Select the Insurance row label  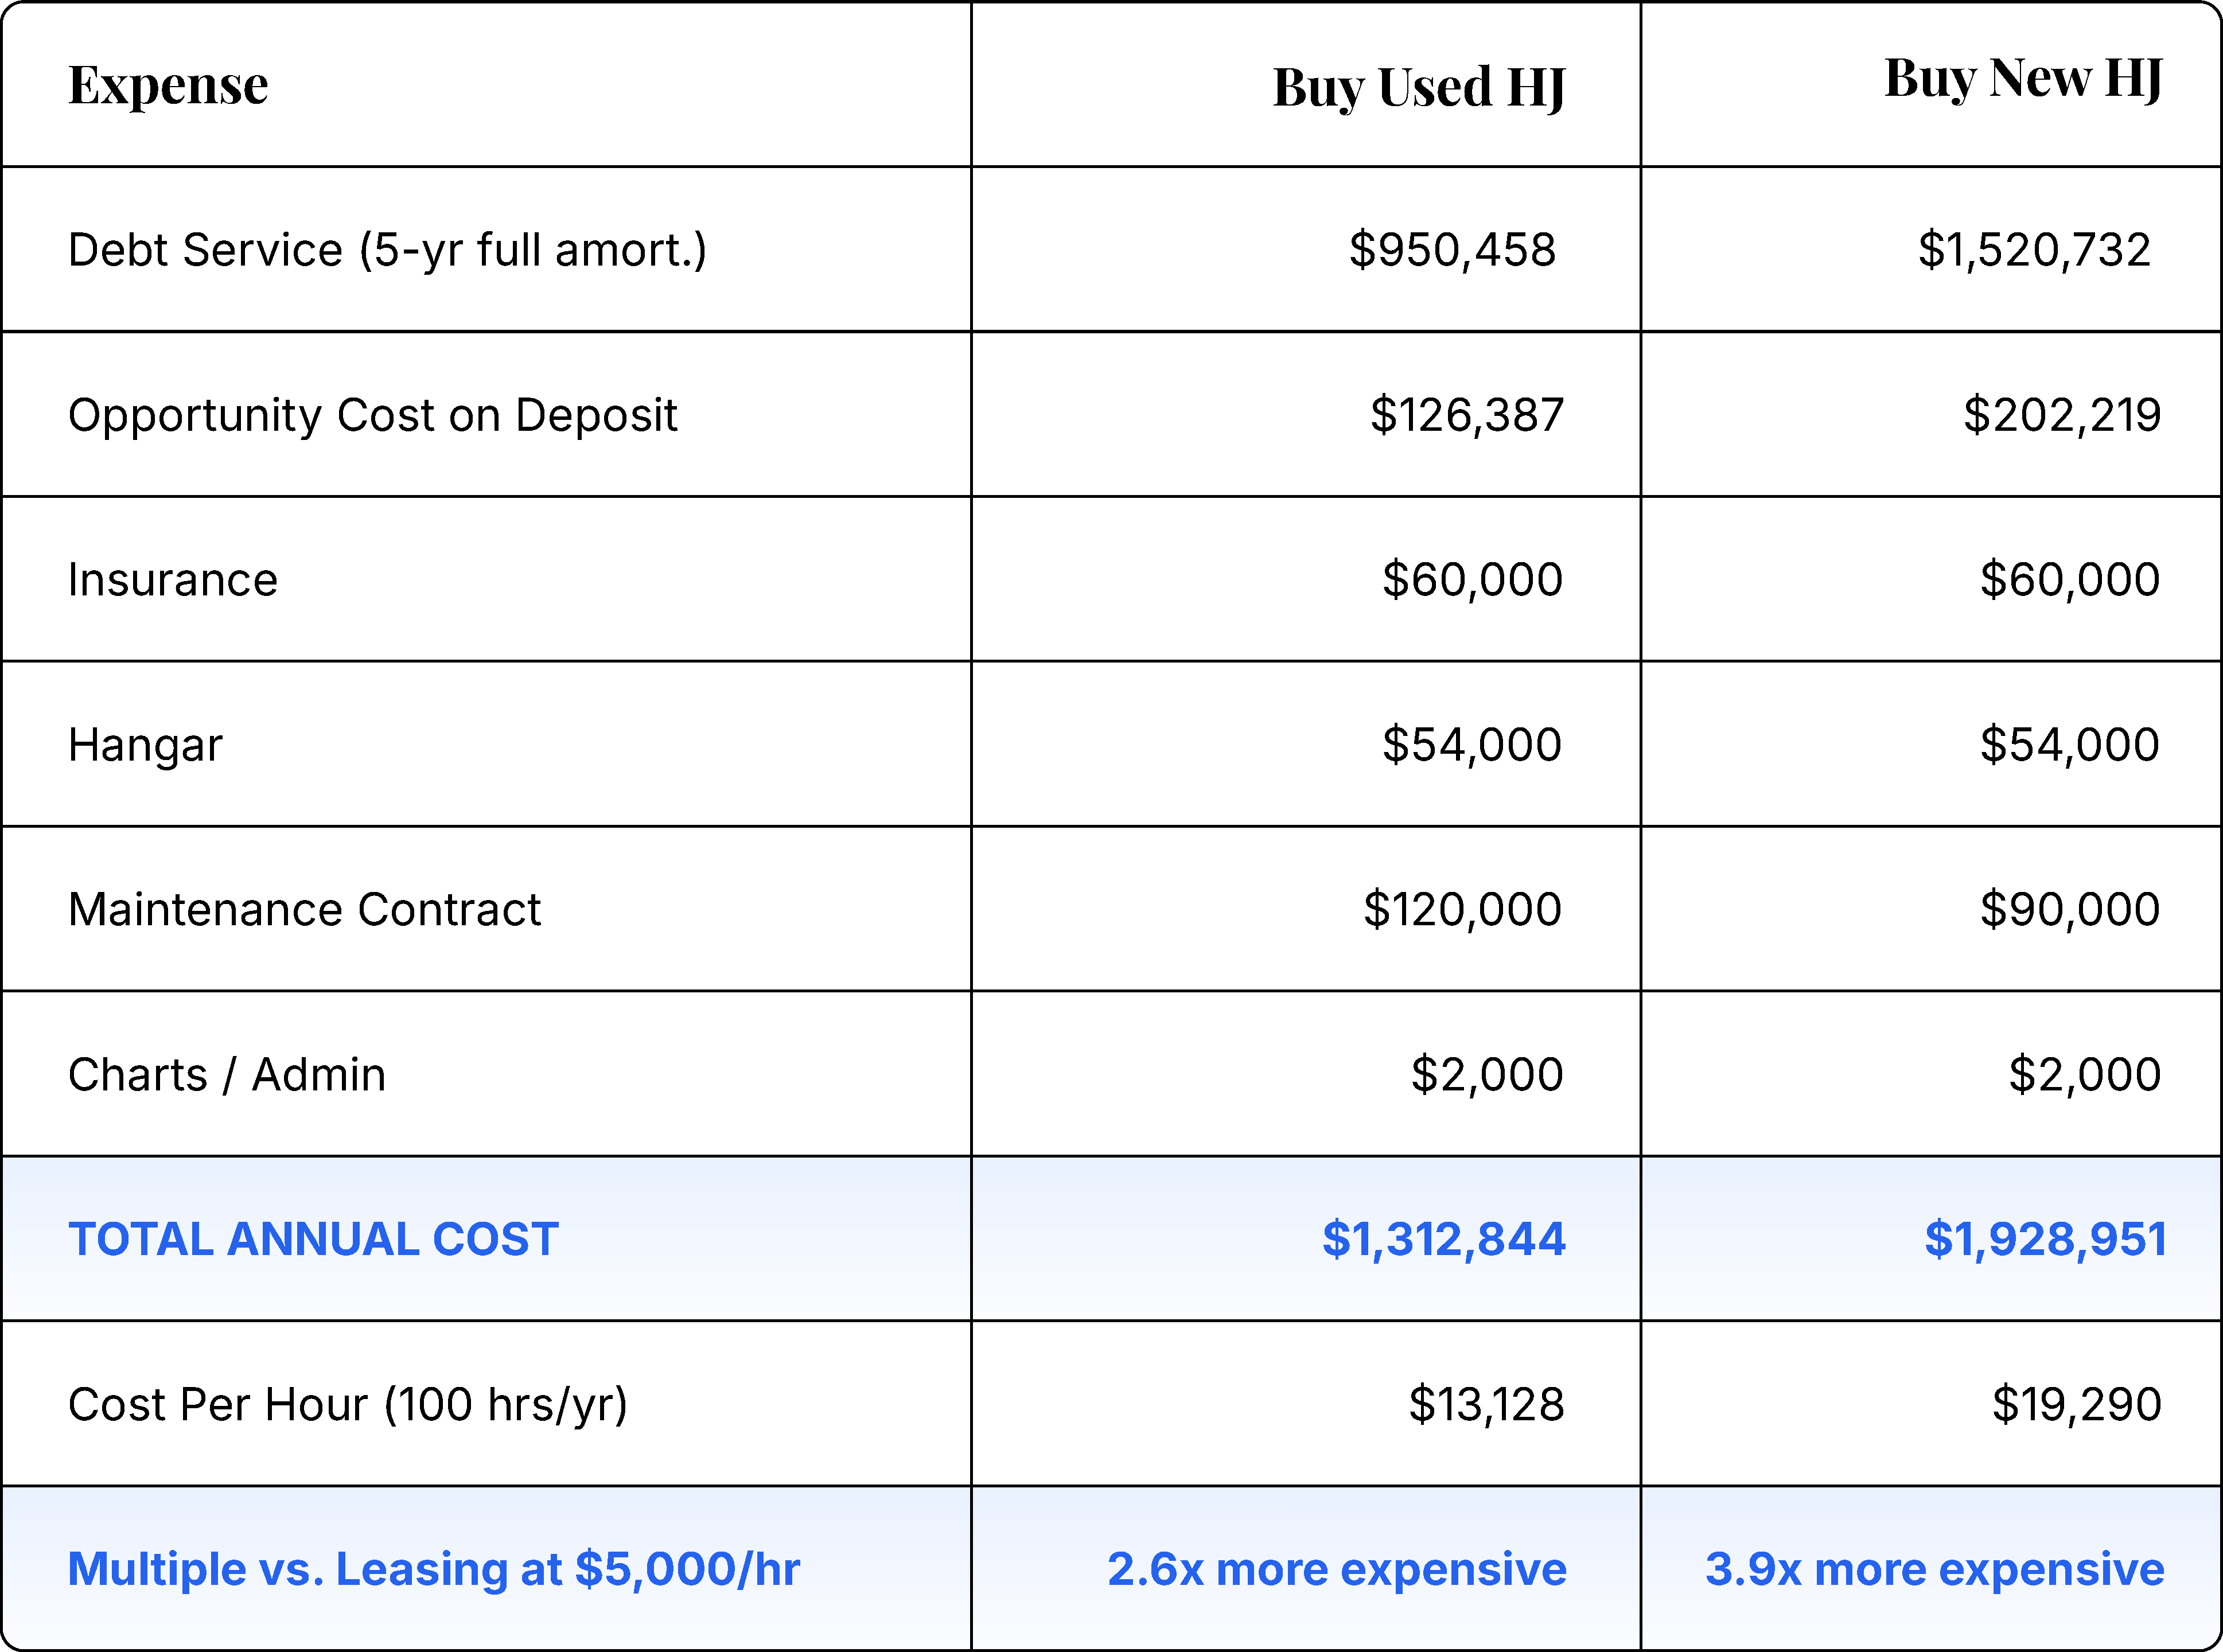pos(173,580)
